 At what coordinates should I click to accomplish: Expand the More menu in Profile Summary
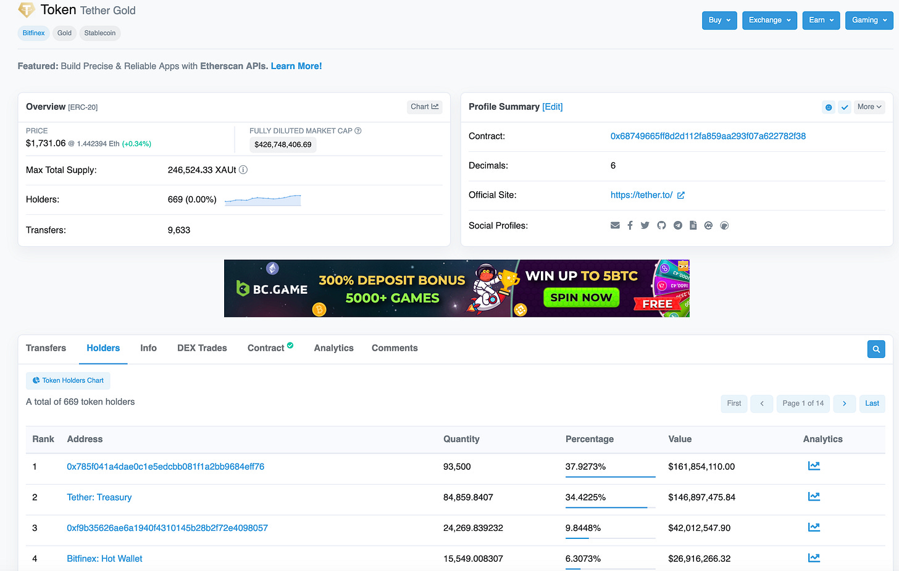click(869, 107)
